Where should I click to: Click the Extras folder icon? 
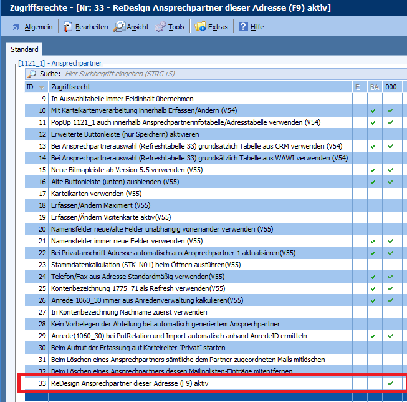pyautogui.click(x=200, y=27)
